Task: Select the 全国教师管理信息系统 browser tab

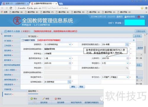Action: [44, 4]
